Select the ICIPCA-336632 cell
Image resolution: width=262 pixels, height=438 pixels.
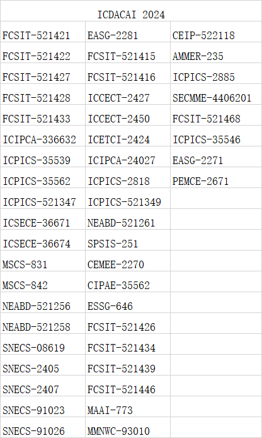(x=43, y=136)
